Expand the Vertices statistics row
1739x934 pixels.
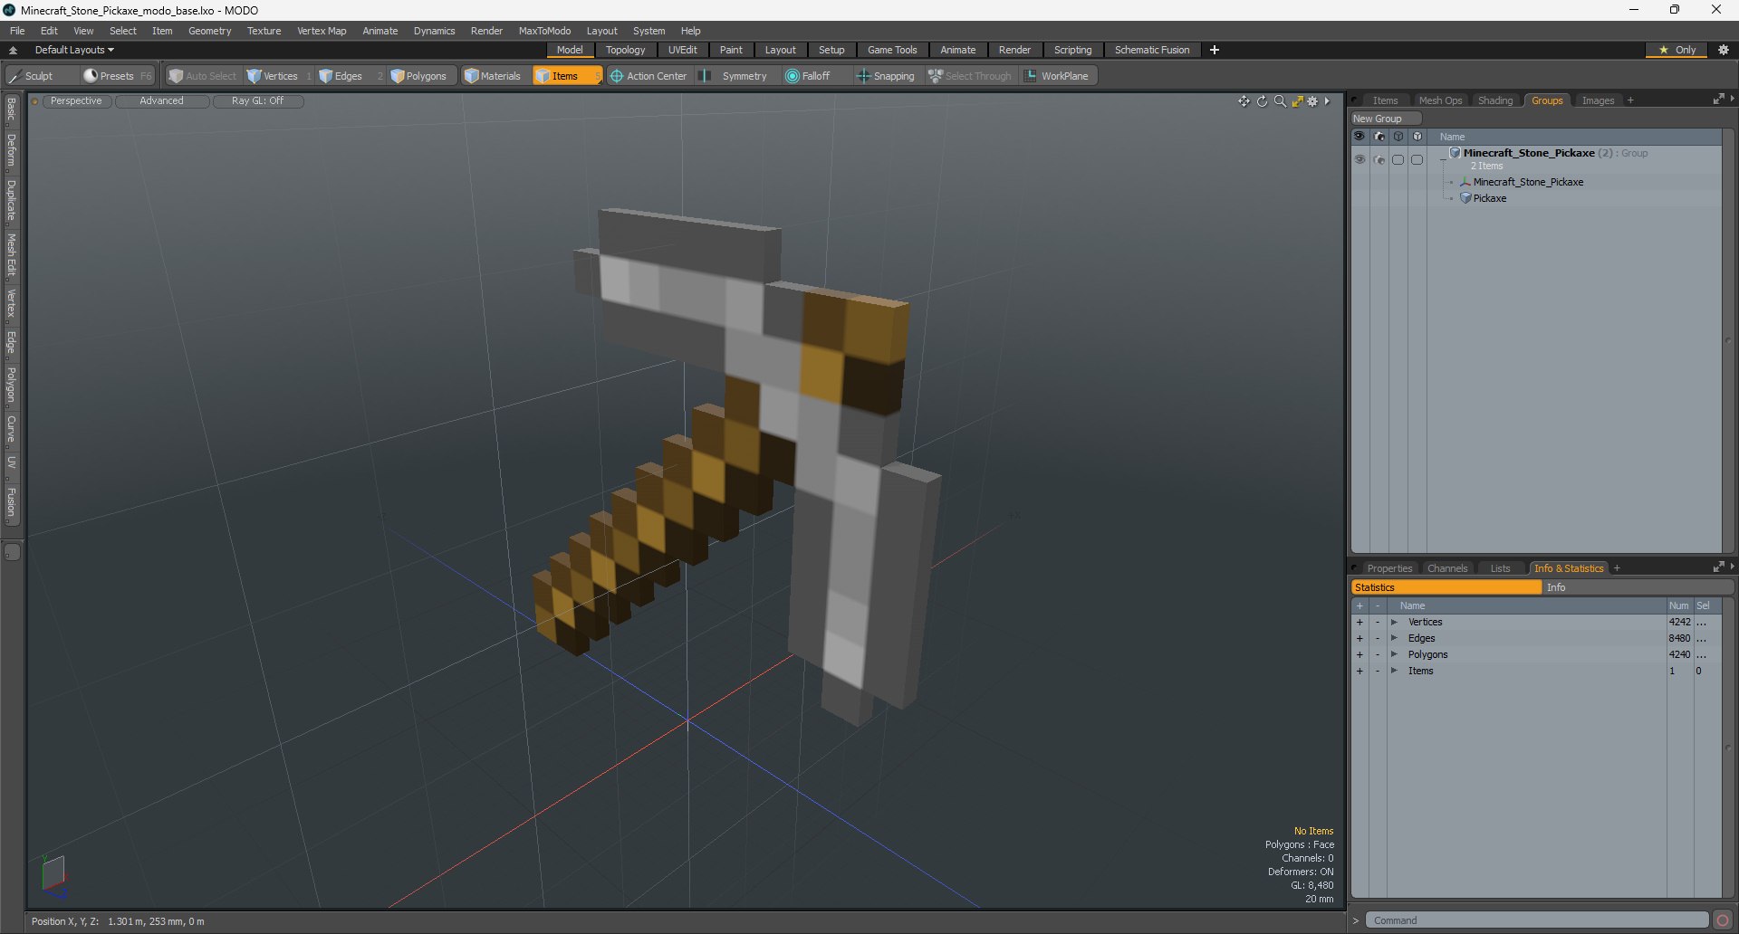click(x=1394, y=623)
